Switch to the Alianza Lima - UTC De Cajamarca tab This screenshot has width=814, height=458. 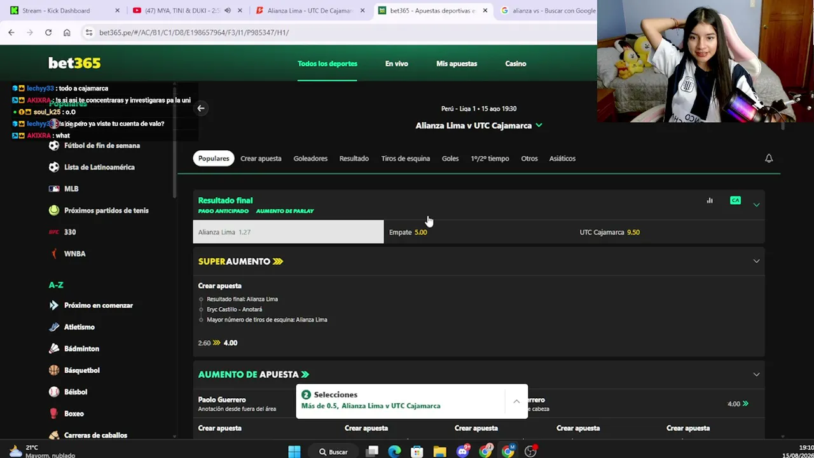click(310, 11)
